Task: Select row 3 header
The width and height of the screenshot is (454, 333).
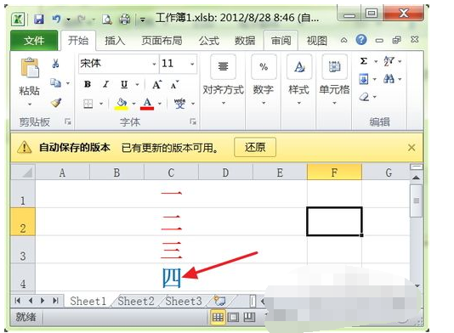Action: tap(23, 250)
